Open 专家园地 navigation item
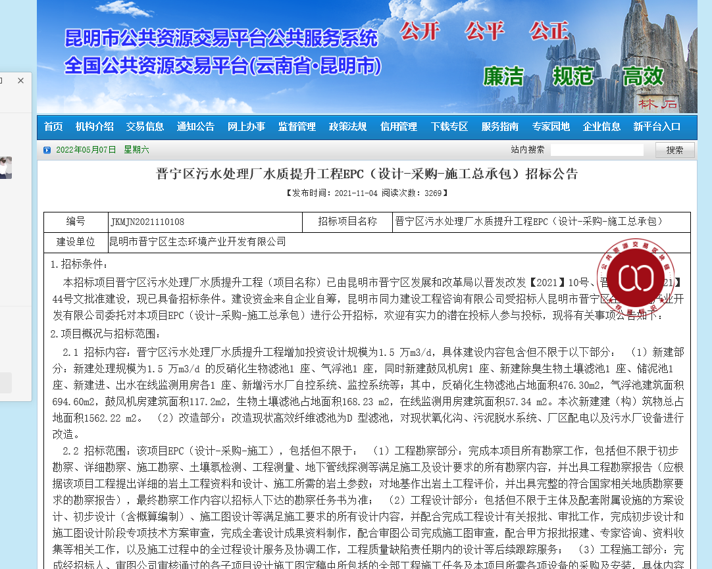 coord(551,126)
